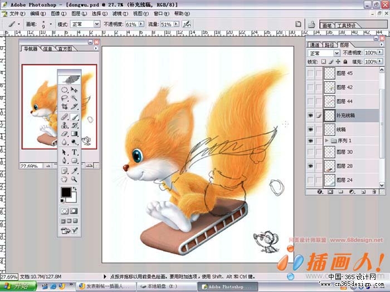Select the Type tool
390x292 pixels.
(x=74, y=152)
